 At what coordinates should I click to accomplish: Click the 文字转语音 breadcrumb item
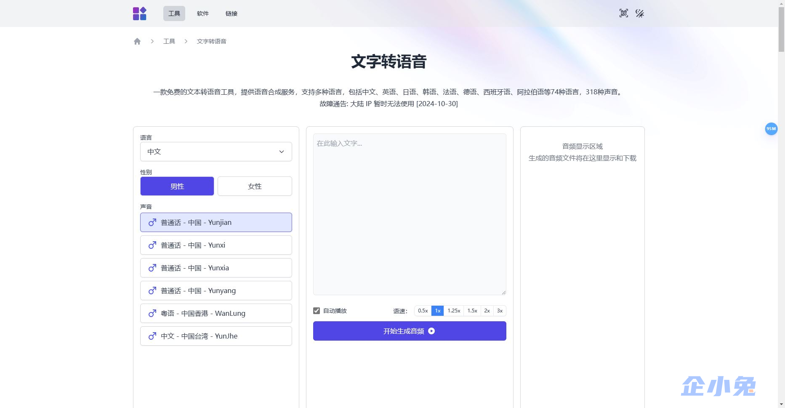[x=212, y=41]
